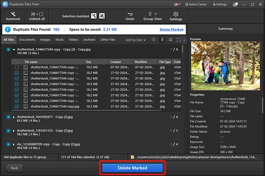Click image file icon in 07-02-2024 row
265x176 pixels.
click(26, 67)
